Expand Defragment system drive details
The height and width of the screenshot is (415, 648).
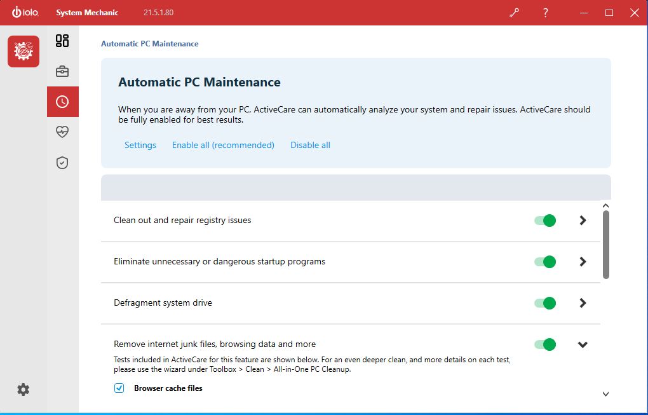point(583,303)
